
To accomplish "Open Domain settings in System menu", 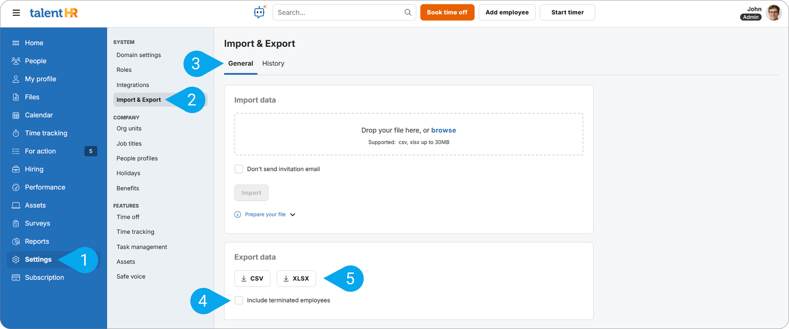I will point(138,55).
